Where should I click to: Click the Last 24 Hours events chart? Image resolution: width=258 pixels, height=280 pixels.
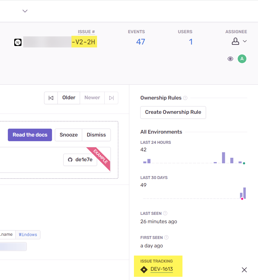point(194,158)
